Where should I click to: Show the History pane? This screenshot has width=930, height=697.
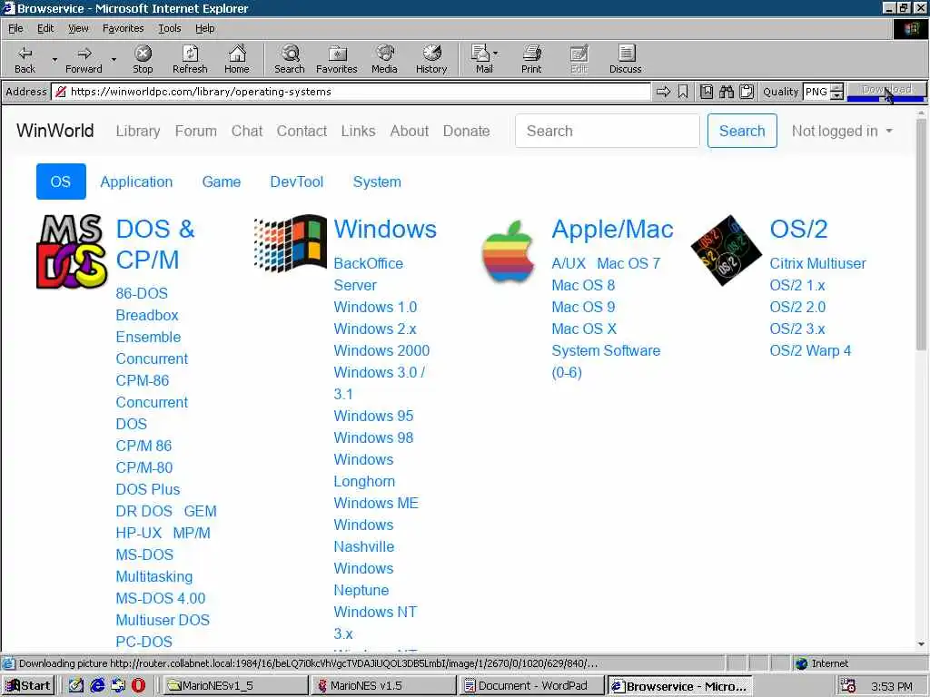pos(431,59)
